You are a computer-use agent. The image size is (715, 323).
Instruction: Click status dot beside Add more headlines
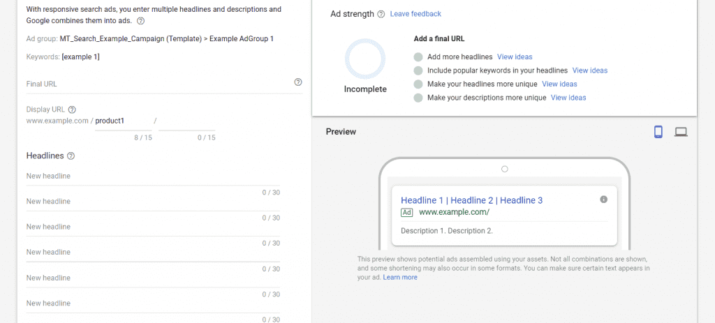pos(418,57)
